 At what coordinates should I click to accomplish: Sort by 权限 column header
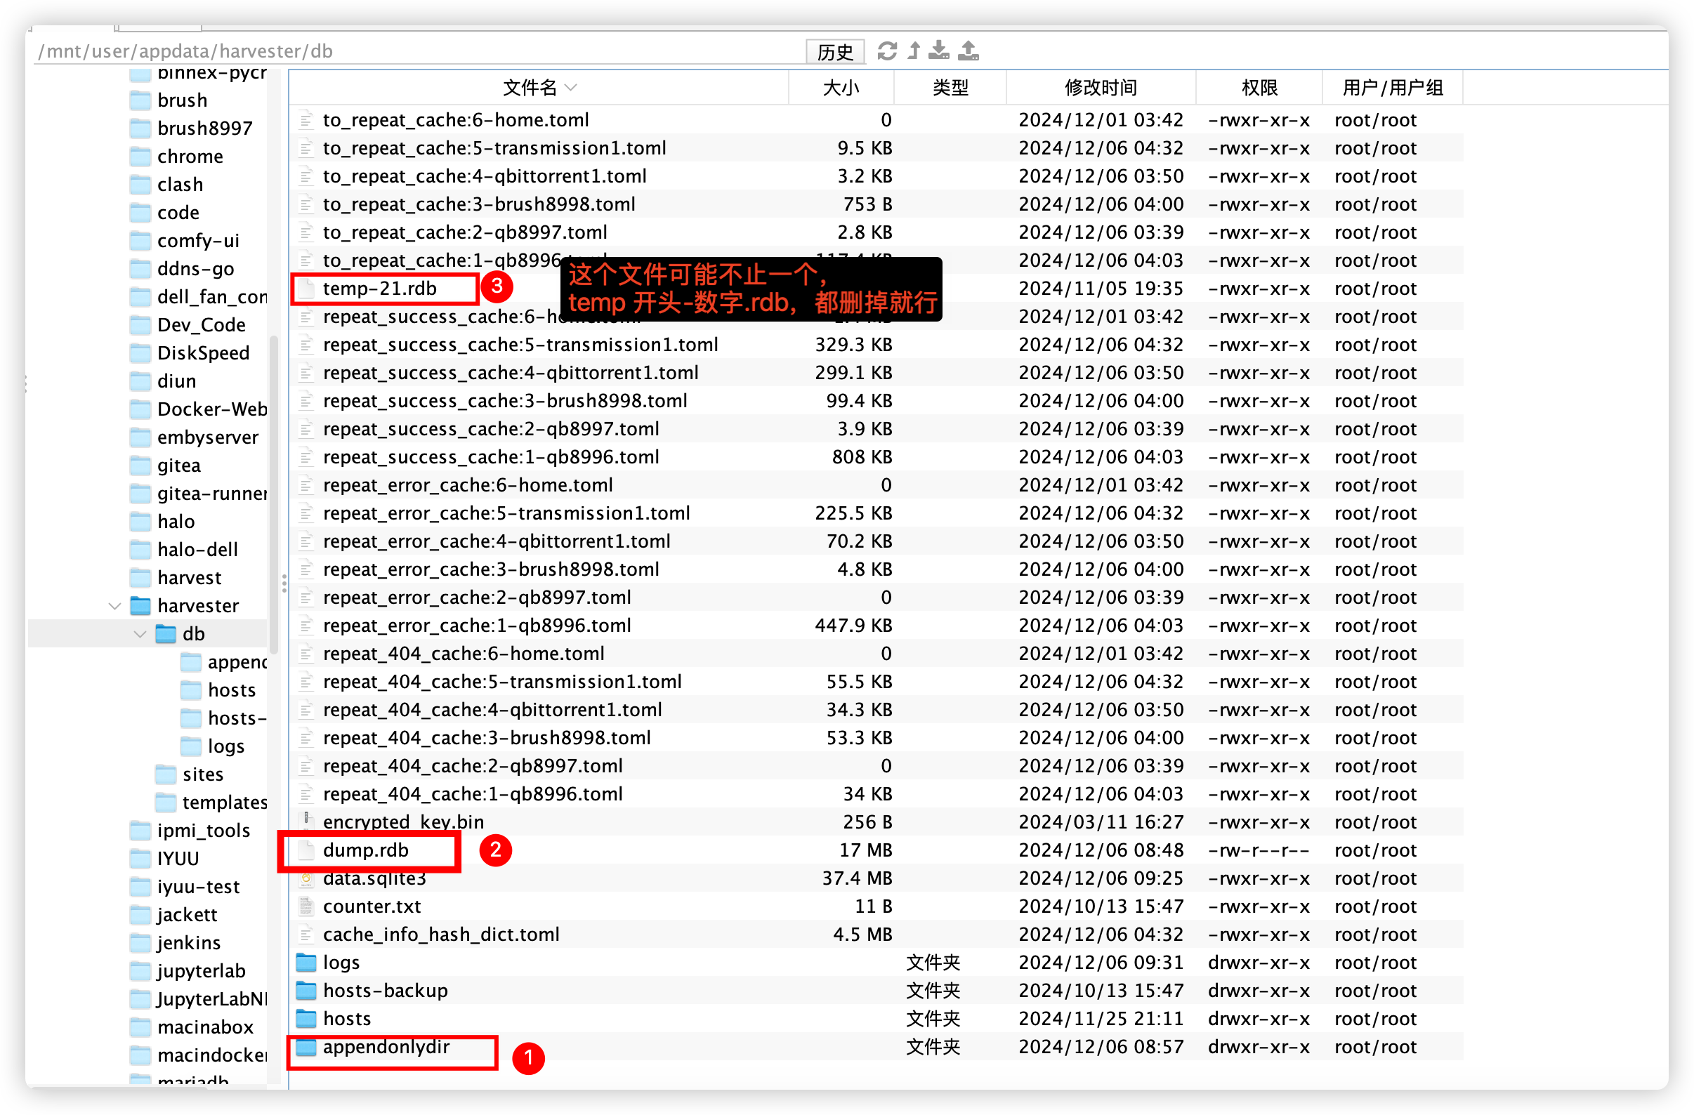(x=1259, y=88)
